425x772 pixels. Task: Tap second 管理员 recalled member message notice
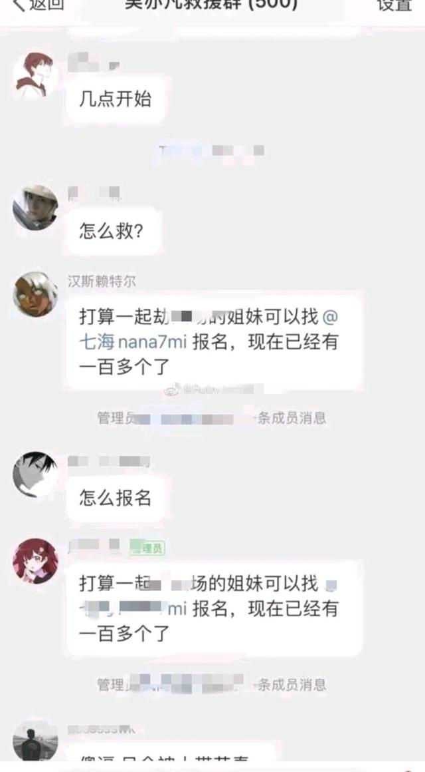(x=212, y=684)
